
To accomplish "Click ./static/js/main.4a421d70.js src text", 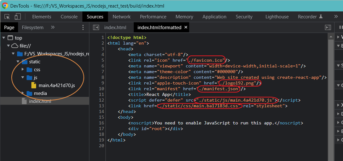I will (x=236, y=100).
